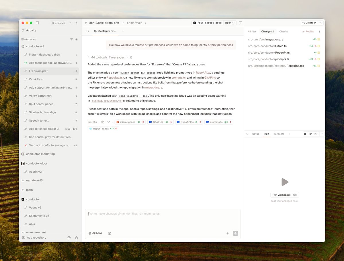Add a new chat tab with plus
This screenshot has width=344, height=261.
pos(123,31)
